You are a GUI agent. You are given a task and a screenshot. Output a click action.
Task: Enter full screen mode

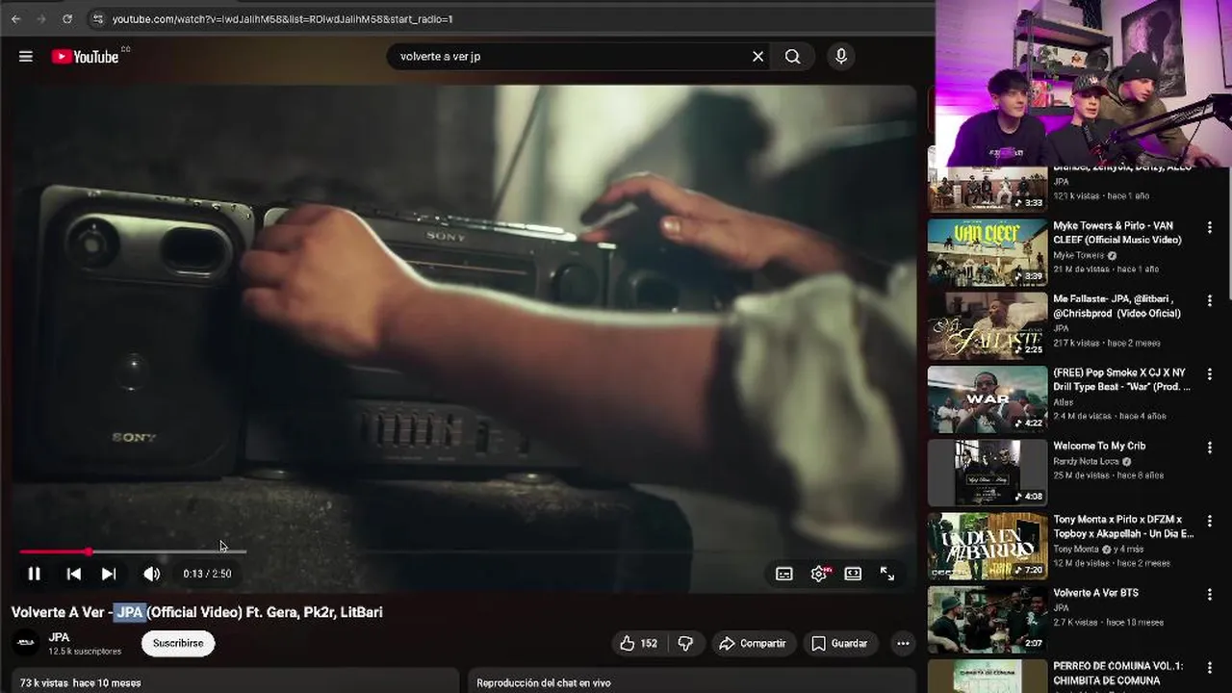(x=887, y=574)
